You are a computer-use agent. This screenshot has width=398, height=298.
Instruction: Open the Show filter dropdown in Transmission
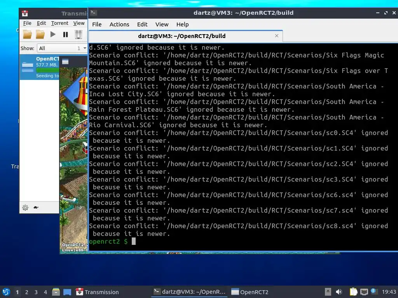[62, 48]
